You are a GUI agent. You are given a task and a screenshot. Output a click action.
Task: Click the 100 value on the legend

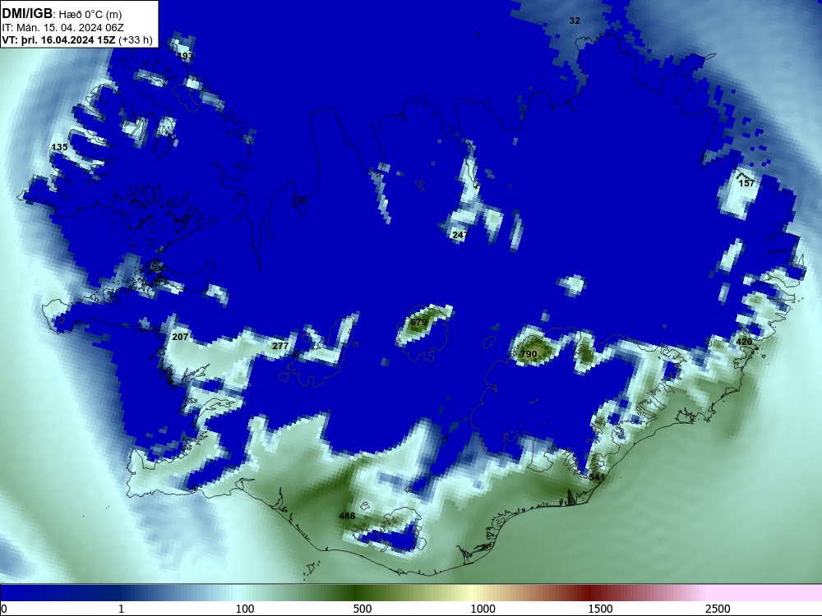pos(245,609)
